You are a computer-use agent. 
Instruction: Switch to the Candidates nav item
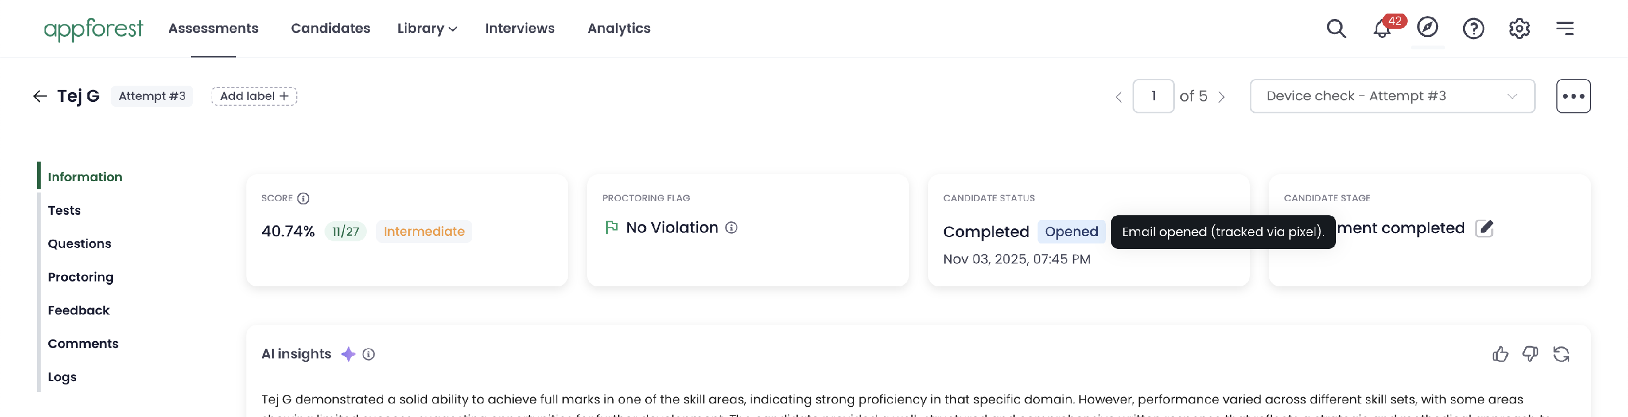coord(330,28)
